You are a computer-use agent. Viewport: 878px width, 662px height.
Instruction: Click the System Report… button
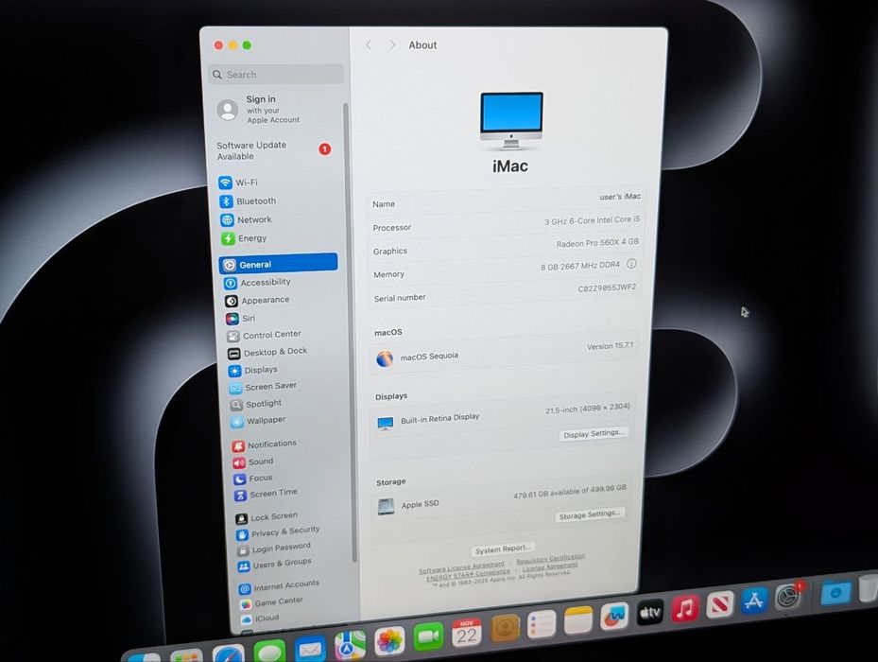pos(502,549)
